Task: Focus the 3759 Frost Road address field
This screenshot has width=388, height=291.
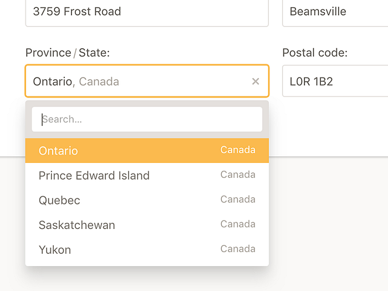Action: tap(147, 12)
